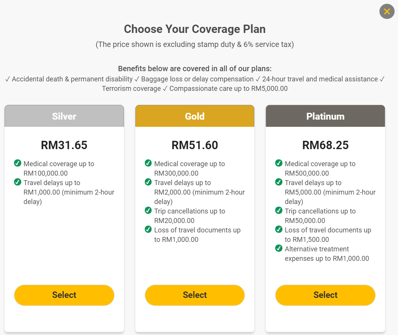Click the checkmark beside Platinum's loss of travel documents
398x335 pixels.
pos(279,230)
